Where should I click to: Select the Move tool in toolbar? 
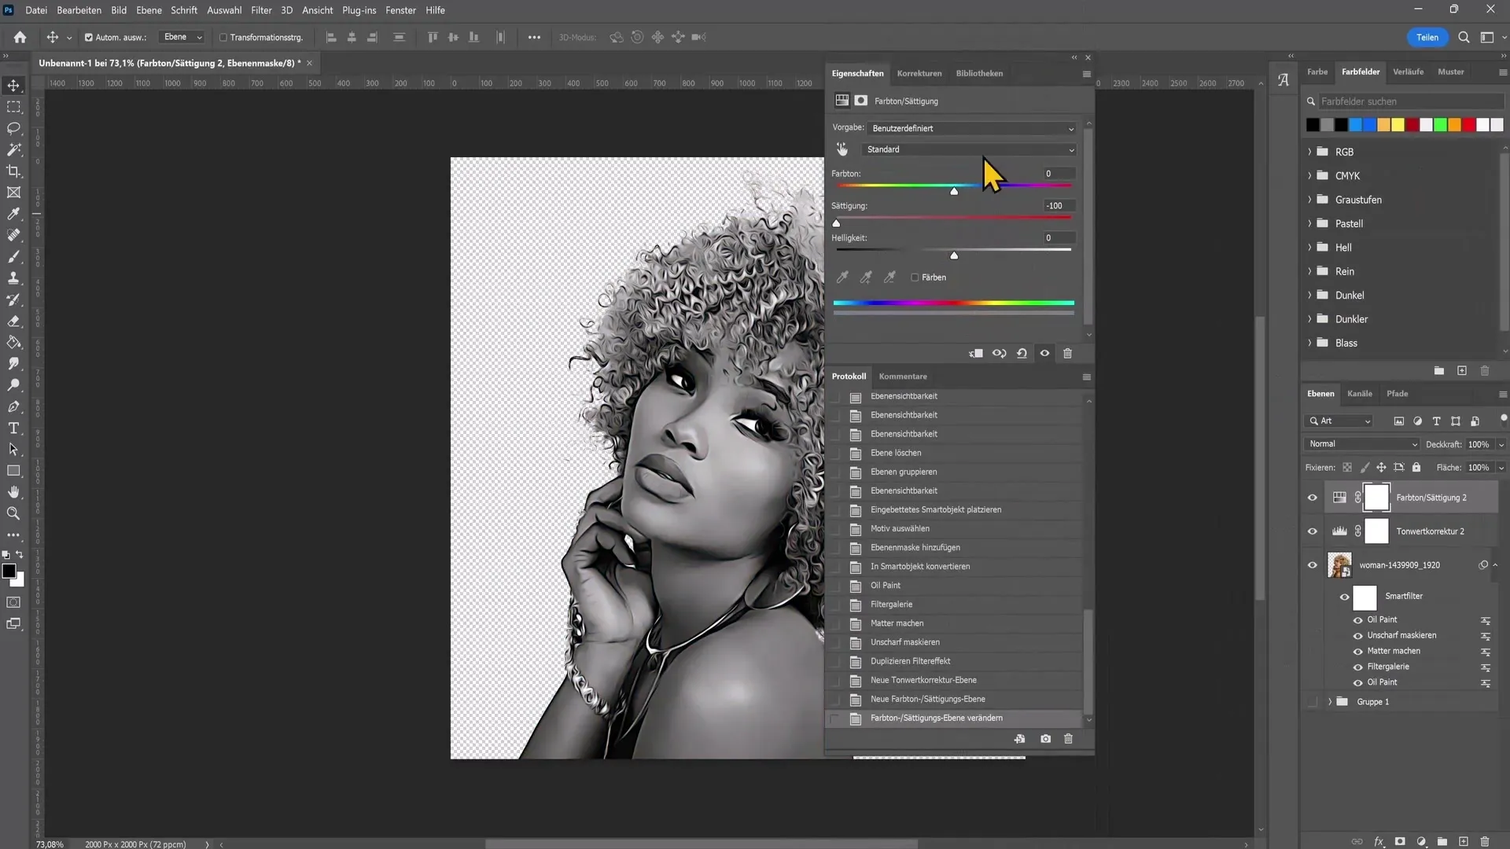click(x=13, y=83)
